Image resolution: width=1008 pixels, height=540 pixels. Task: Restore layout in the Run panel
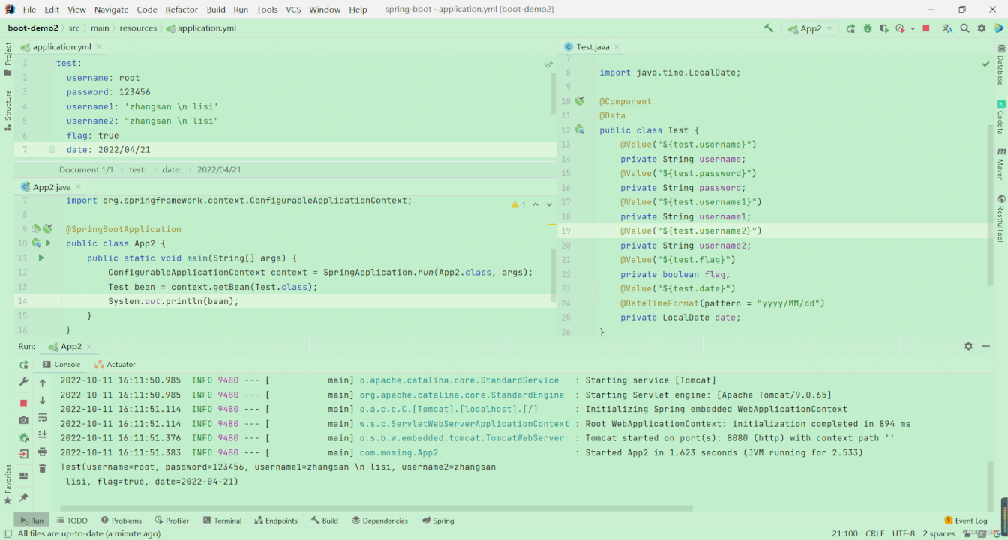24,476
